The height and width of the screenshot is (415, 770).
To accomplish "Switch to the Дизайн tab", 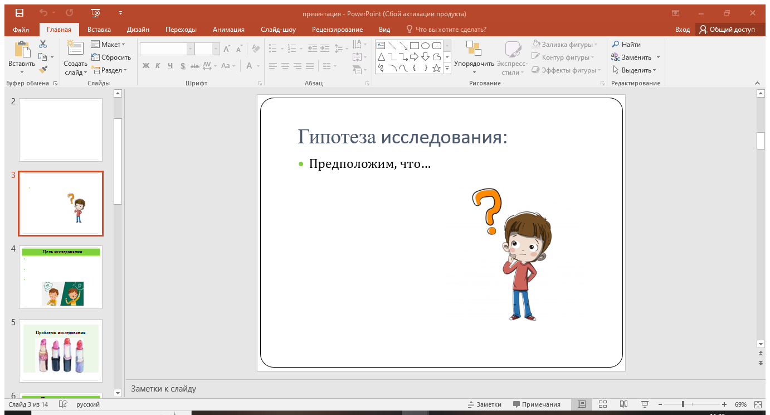I will point(138,30).
